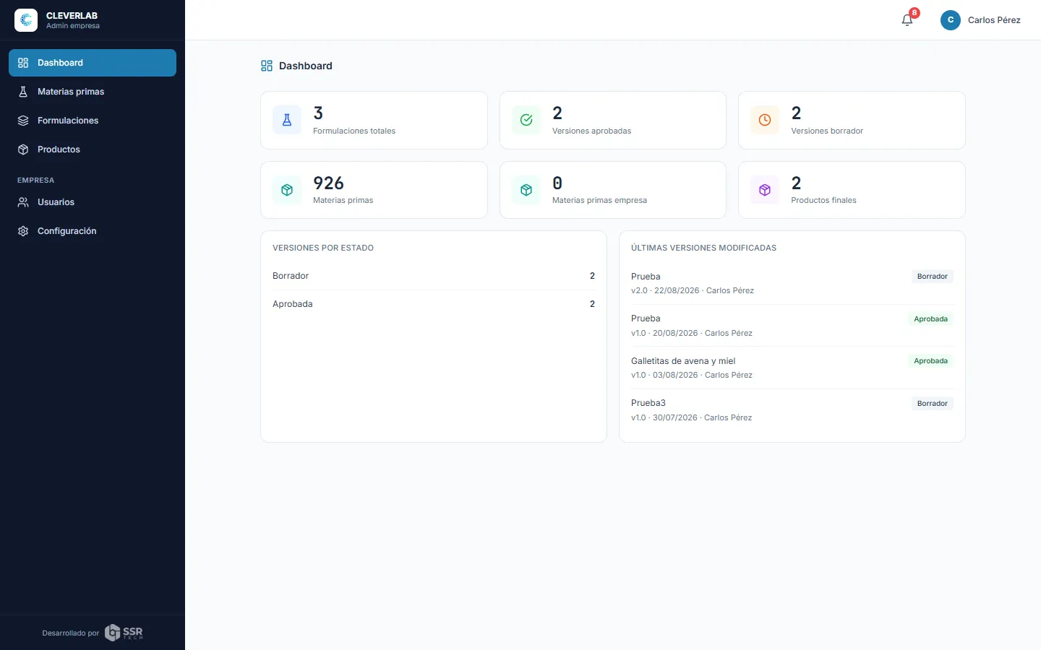Click the cube icon on Materias primas empresa card
This screenshot has width=1041, height=650.
(526, 190)
